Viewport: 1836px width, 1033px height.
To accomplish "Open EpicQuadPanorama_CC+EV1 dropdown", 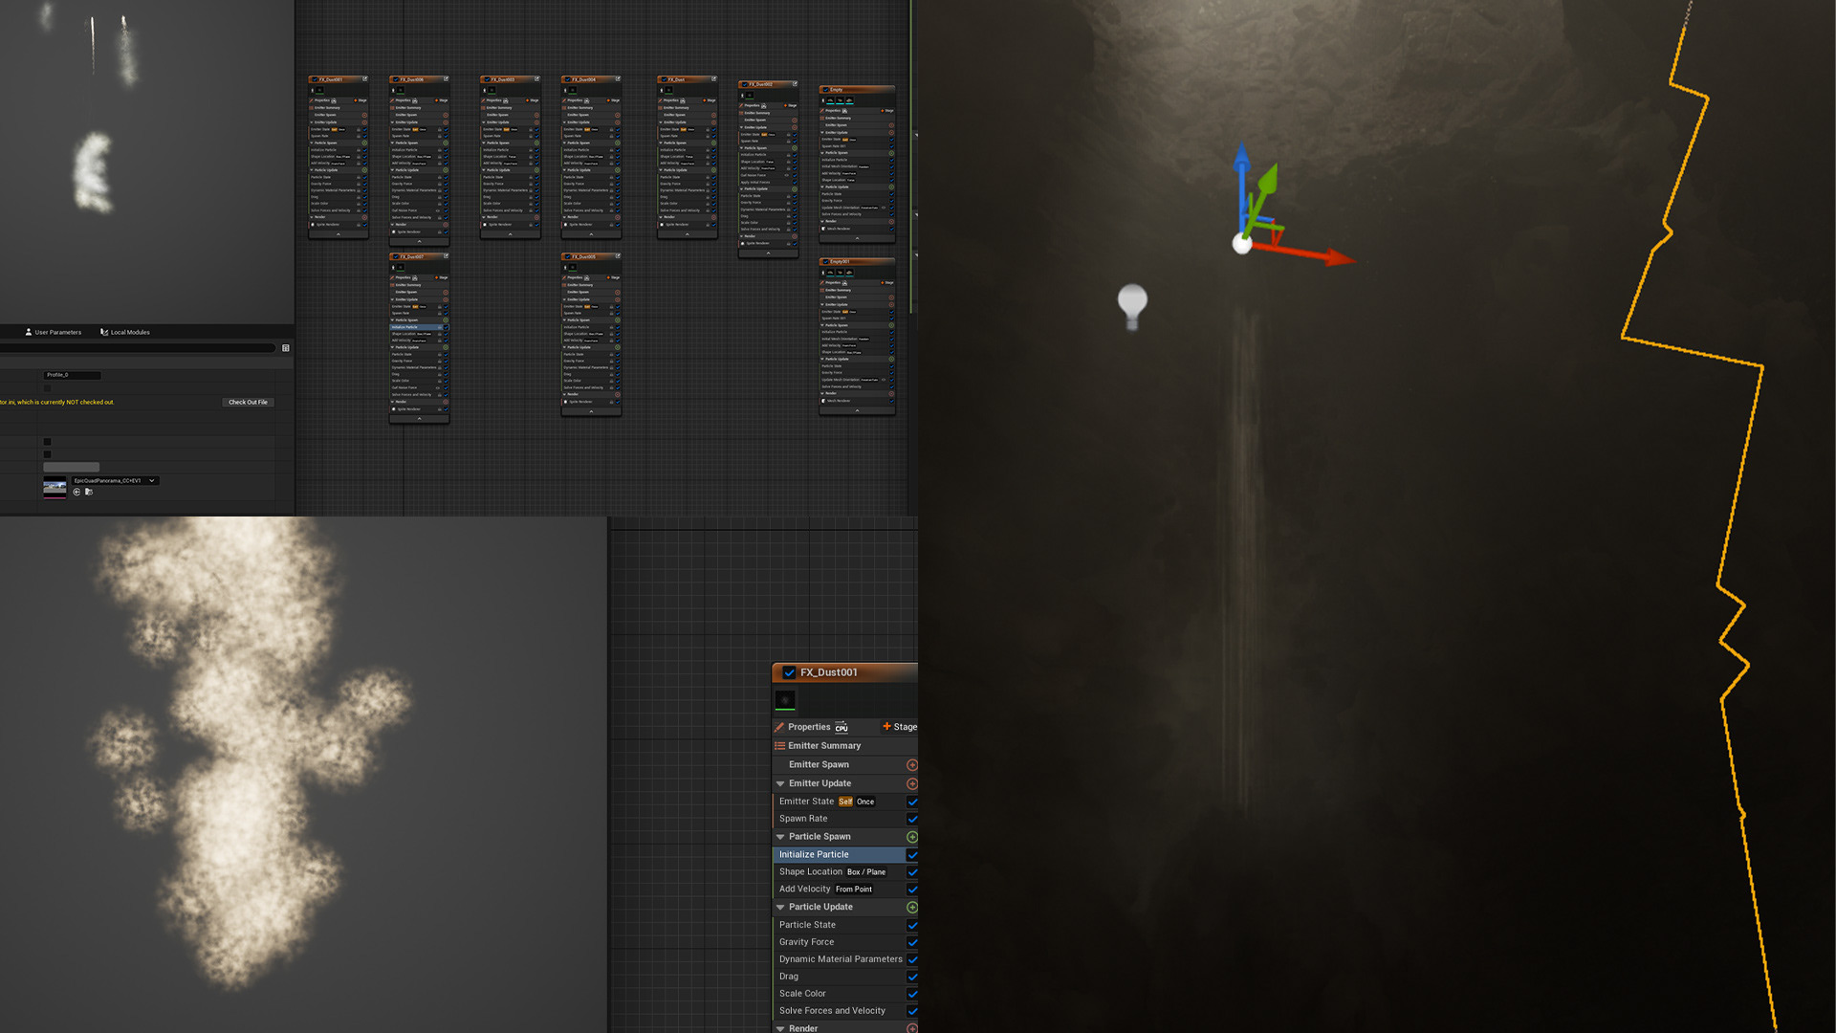I will [x=115, y=480].
